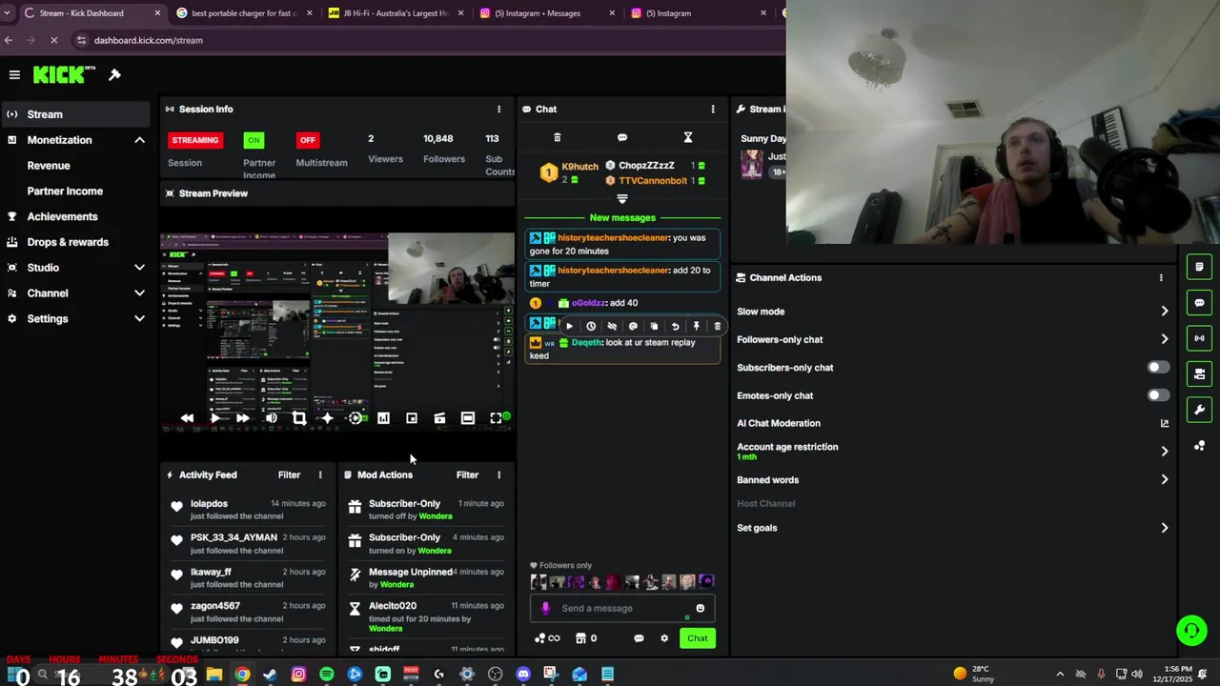1220x686 pixels.
Task: Click the red STREAMING status badge
Action: [194, 140]
